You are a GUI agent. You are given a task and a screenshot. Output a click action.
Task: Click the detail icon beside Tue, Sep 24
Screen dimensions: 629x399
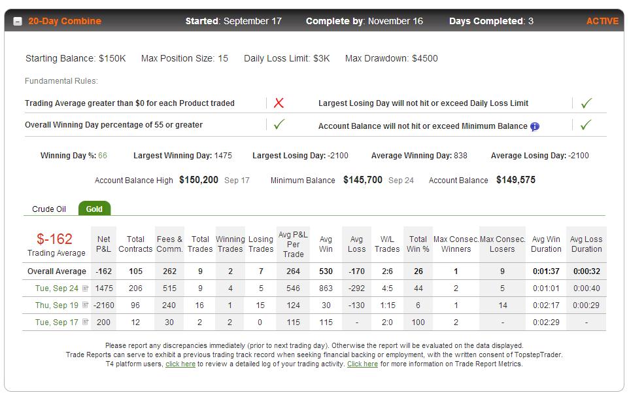[x=85, y=288]
